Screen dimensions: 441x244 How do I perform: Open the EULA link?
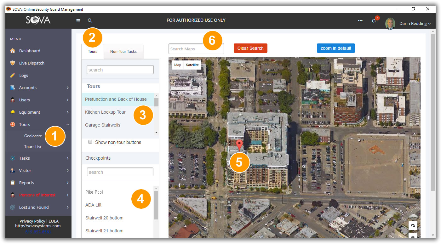pyautogui.click(x=54, y=221)
